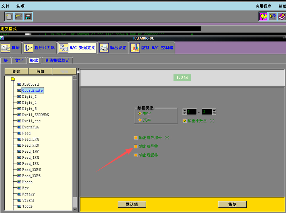Viewport: 286px width, 213px height.
Task: Click the icon beside Feed_MMPR
Action: tap(19, 176)
